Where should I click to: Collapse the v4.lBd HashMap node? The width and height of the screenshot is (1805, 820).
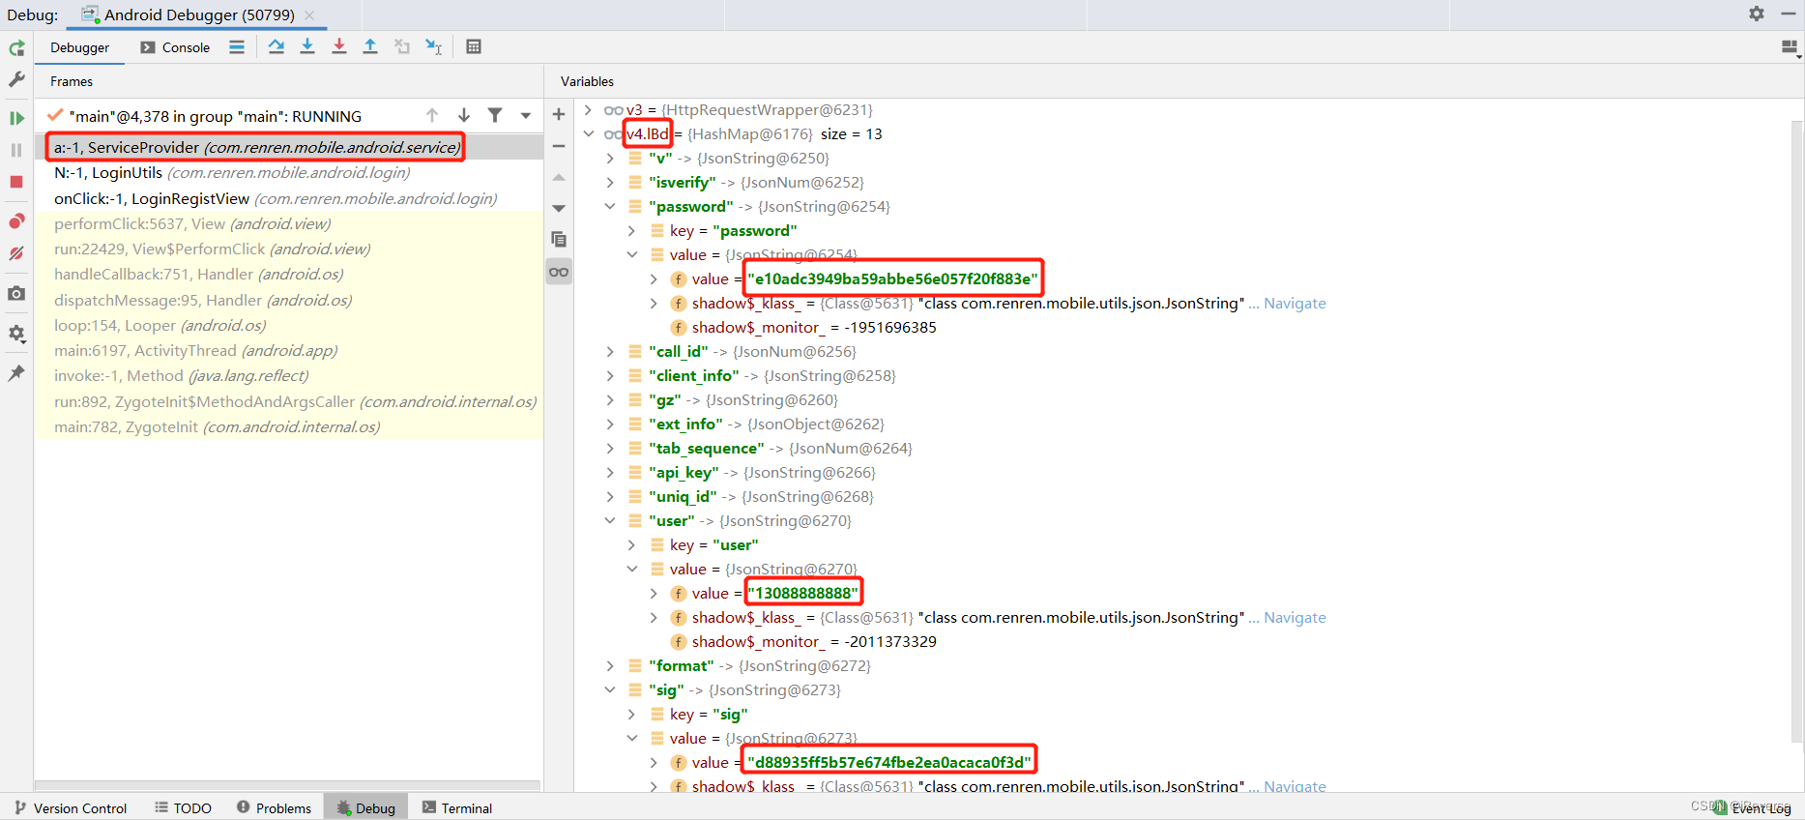[588, 133]
